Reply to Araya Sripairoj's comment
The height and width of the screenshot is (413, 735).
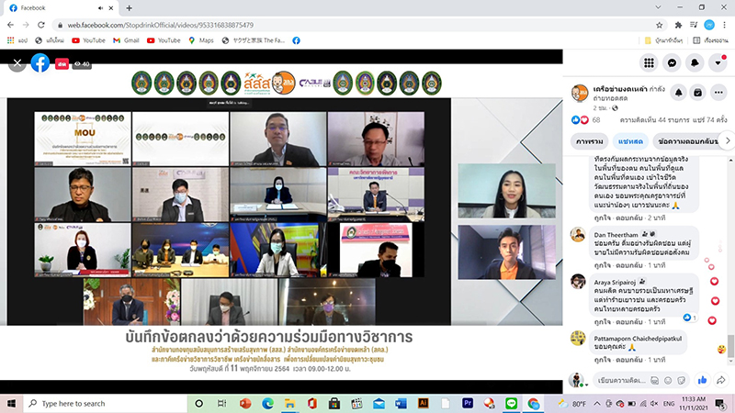pyautogui.click(x=629, y=322)
